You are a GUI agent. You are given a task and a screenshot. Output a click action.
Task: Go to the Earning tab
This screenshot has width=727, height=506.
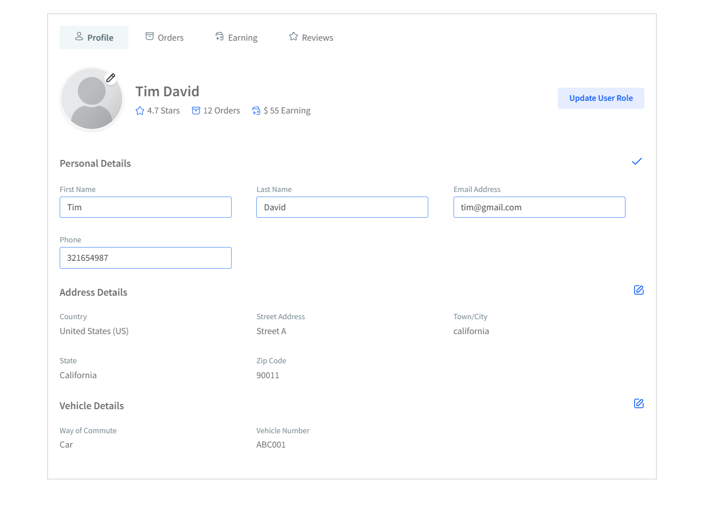pyautogui.click(x=236, y=37)
